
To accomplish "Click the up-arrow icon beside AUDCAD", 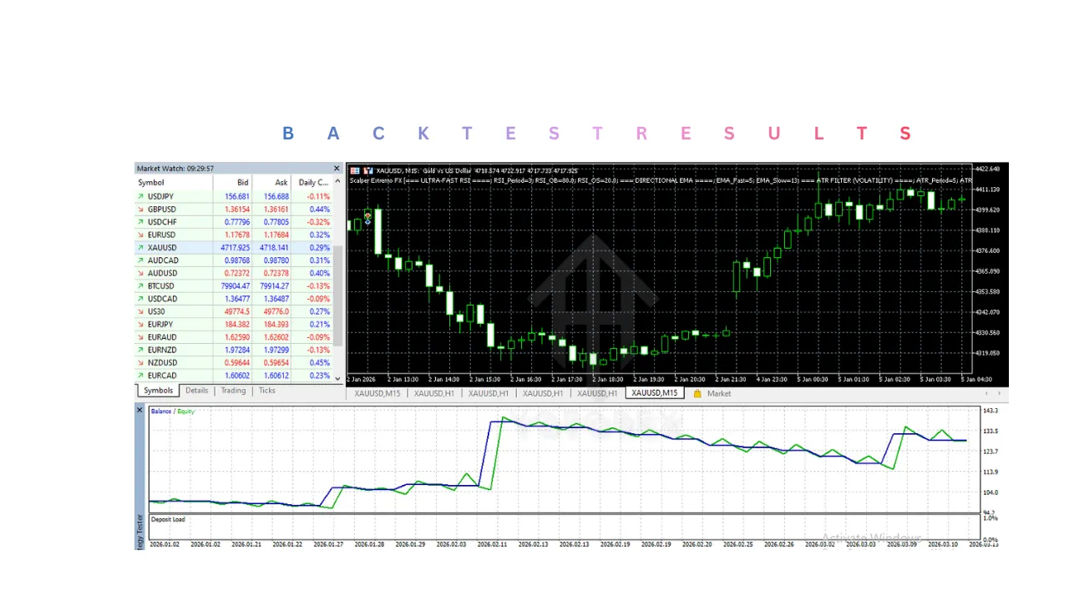I will coord(140,260).
